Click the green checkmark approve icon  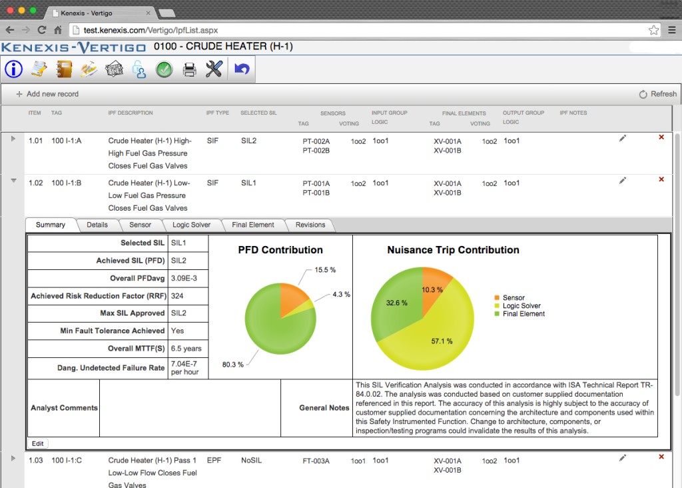click(165, 69)
